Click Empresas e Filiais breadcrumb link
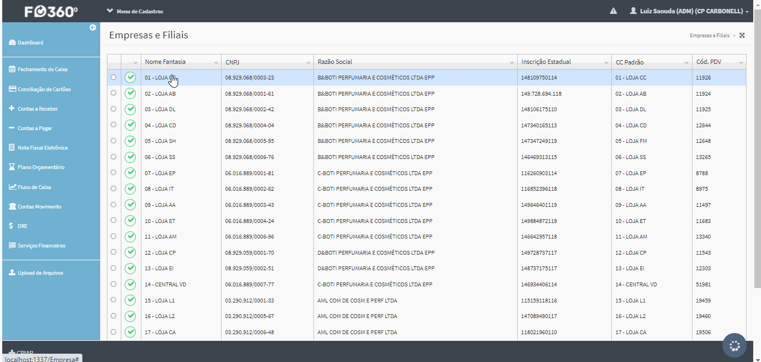The height and width of the screenshot is (362, 761). pos(709,35)
